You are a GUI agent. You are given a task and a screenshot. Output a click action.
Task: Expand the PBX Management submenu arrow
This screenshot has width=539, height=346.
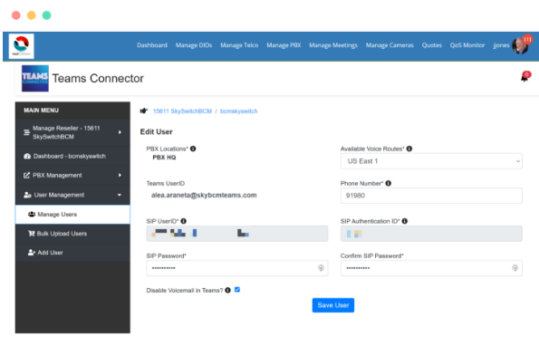click(x=120, y=175)
